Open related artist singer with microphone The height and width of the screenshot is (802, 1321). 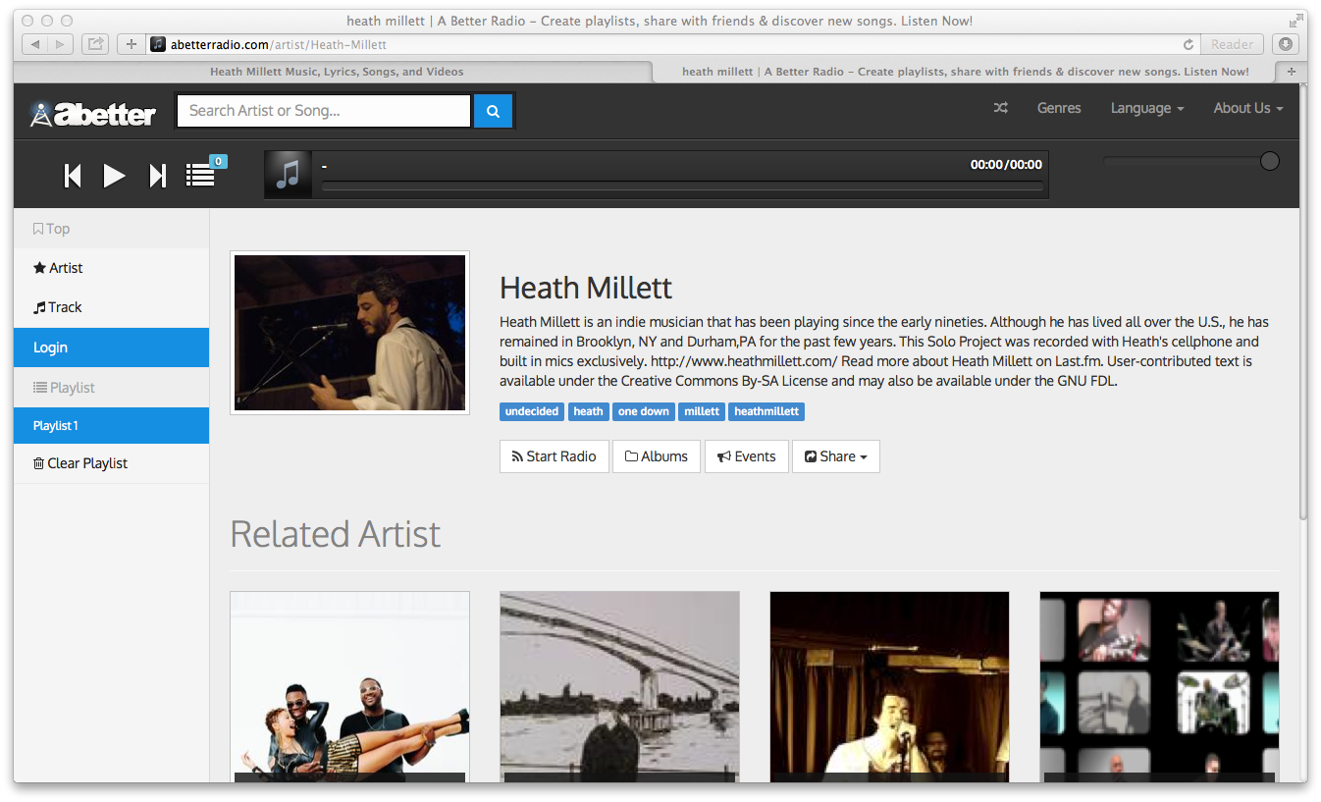pos(889,687)
